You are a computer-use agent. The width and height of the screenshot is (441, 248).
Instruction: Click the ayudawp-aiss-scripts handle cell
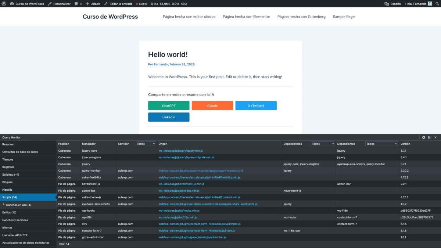(96, 204)
